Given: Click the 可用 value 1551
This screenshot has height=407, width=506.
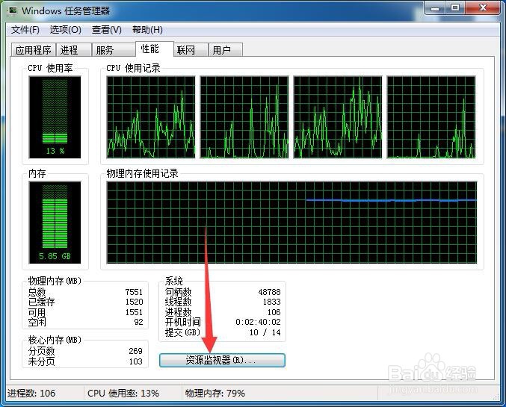Looking at the screenshot, I should (x=134, y=312).
